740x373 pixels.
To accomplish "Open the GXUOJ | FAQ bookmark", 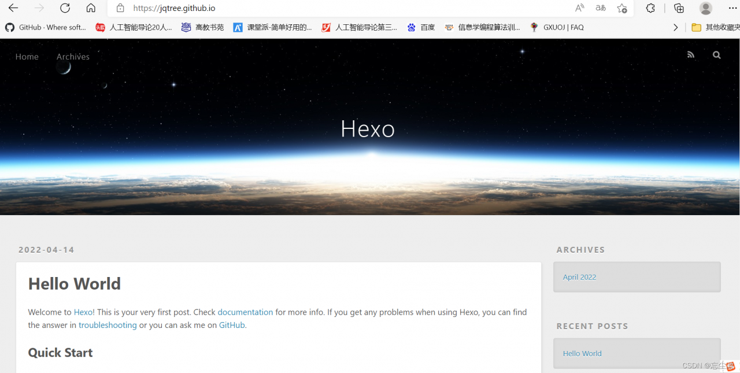I will 557,27.
